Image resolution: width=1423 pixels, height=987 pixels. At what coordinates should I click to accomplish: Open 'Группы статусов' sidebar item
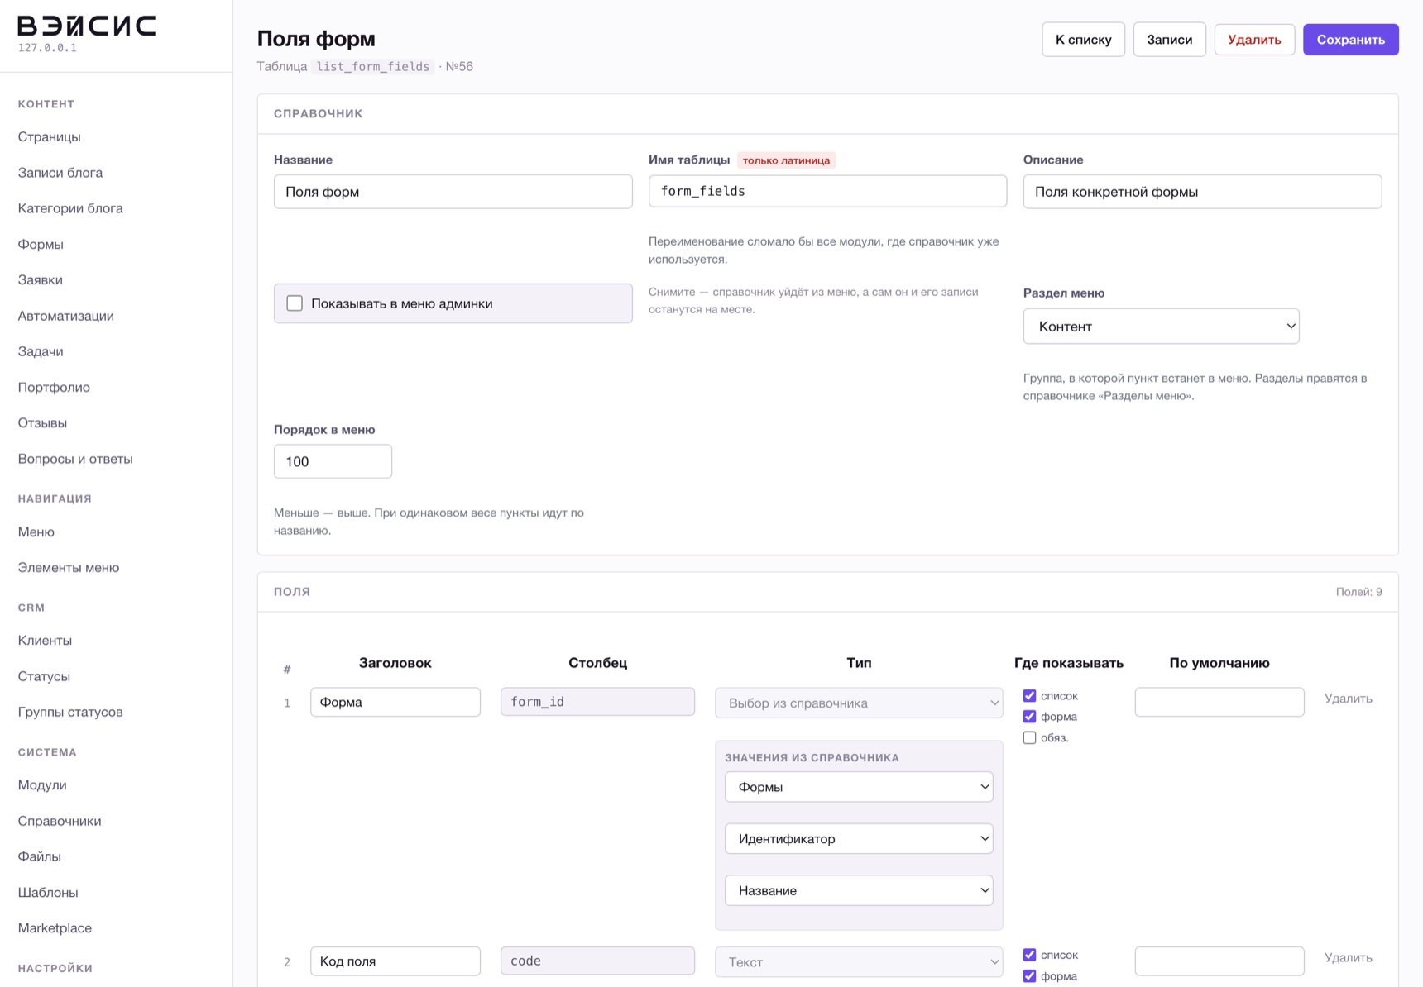[x=70, y=713]
